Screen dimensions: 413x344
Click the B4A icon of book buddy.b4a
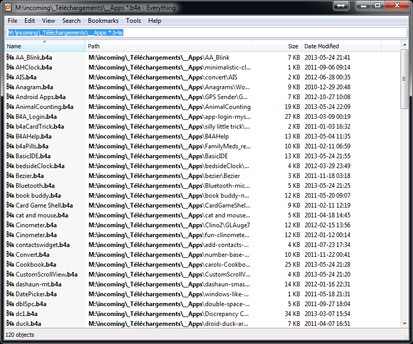(10, 195)
